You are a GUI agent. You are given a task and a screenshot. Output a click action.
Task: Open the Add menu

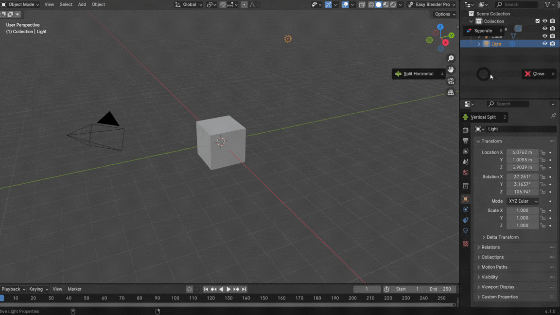pyautogui.click(x=82, y=5)
